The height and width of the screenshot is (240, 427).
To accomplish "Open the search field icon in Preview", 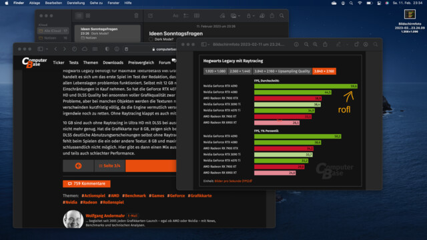I will (x=376, y=45).
